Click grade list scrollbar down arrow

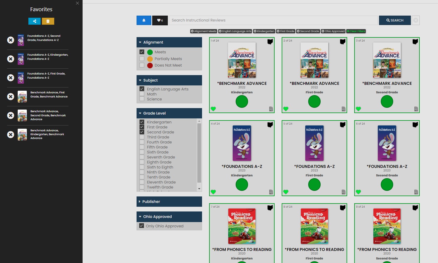pos(199,189)
